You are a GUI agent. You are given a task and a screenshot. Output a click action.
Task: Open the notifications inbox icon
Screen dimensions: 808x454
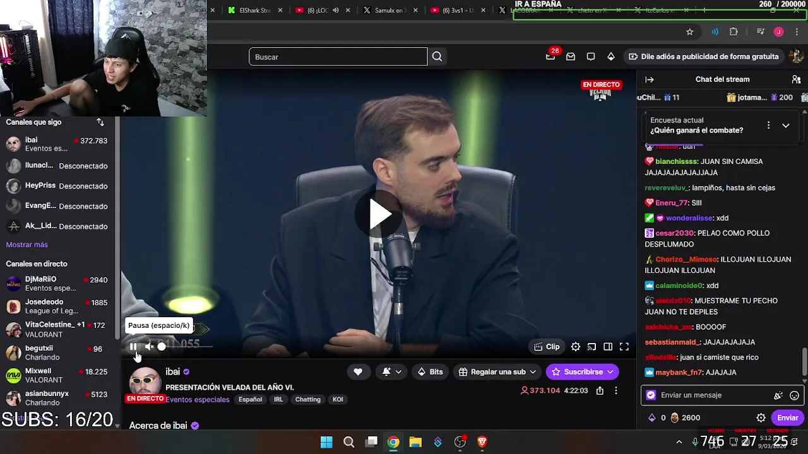(x=571, y=57)
